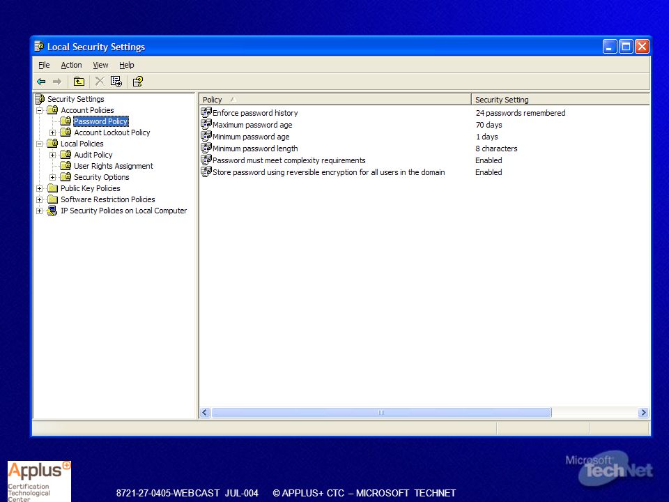669x502 pixels.
Task: Click the Forward arrow toolbar icon
Action: tap(57, 81)
